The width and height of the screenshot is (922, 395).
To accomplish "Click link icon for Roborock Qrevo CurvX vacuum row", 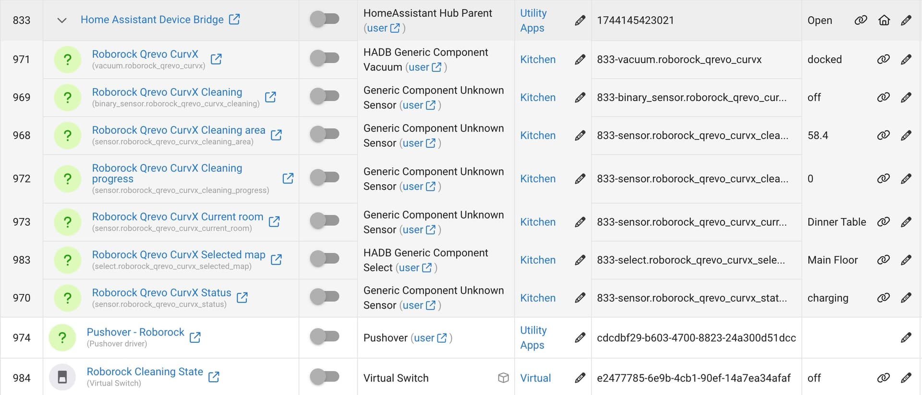I will [x=884, y=59].
